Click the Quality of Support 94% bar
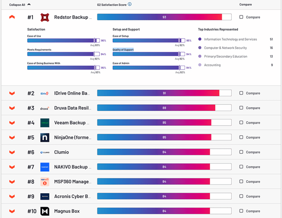282x218 pixels. point(149,54)
